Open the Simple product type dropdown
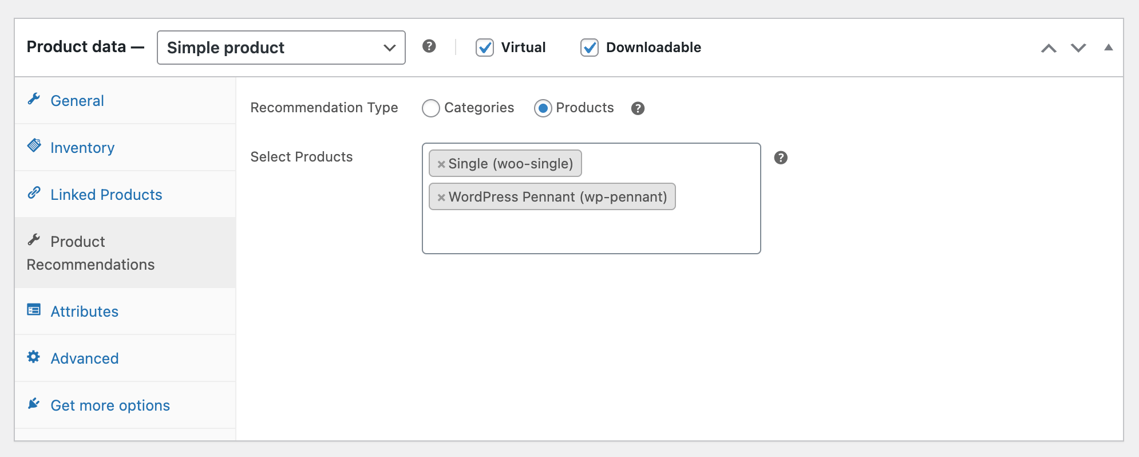Image resolution: width=1139 pixels, height=457 pixels. [x=281, y=48]
